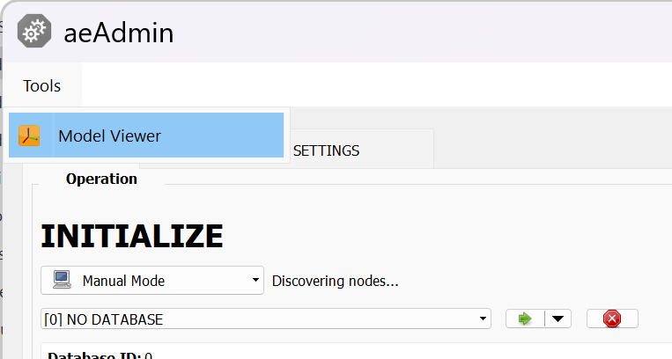
Task: Click the aeAdmin window title text
Action: (x=119, y=33)
